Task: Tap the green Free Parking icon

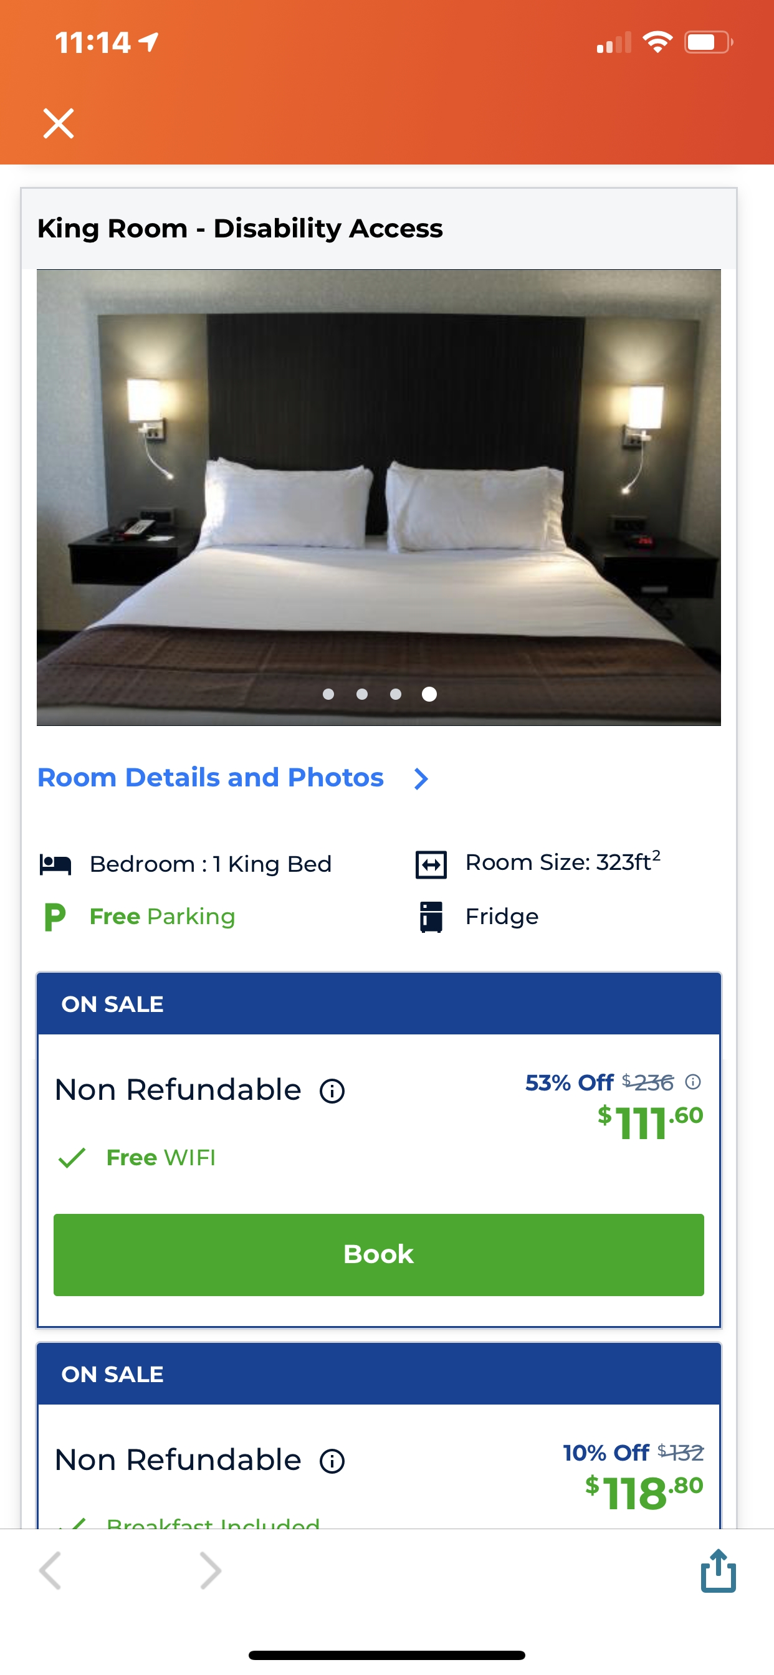Action: pos(55,917)
